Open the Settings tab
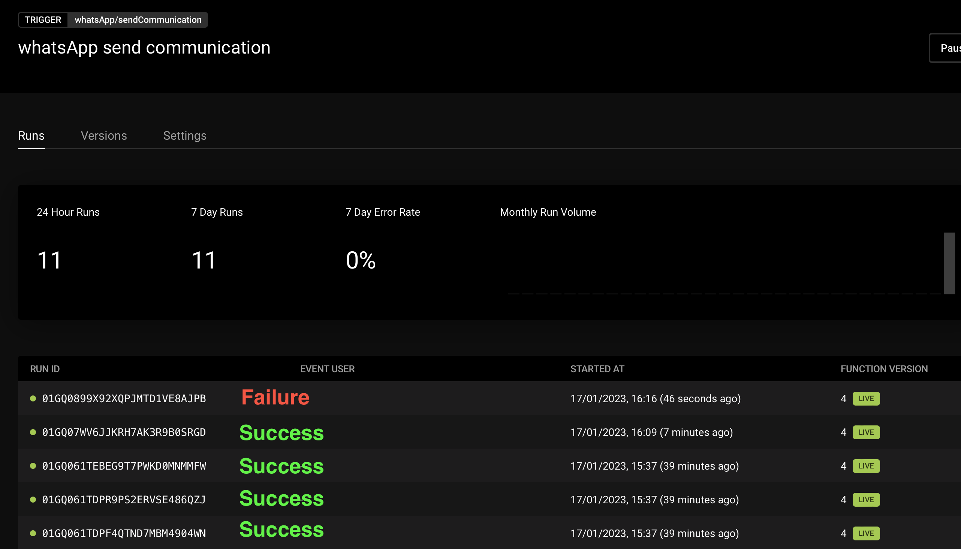 coord(185,135)
